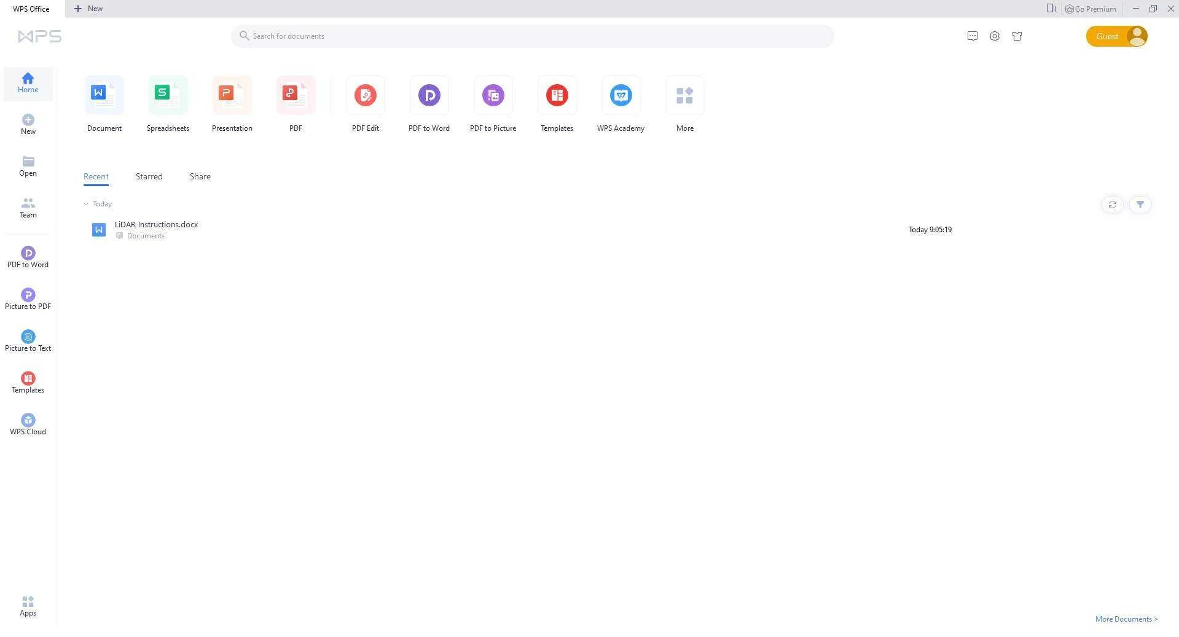Click the Today 9:05:19 timestamp

click(930, 230)
